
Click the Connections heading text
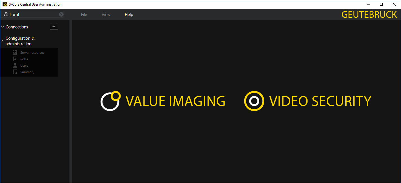17,27
